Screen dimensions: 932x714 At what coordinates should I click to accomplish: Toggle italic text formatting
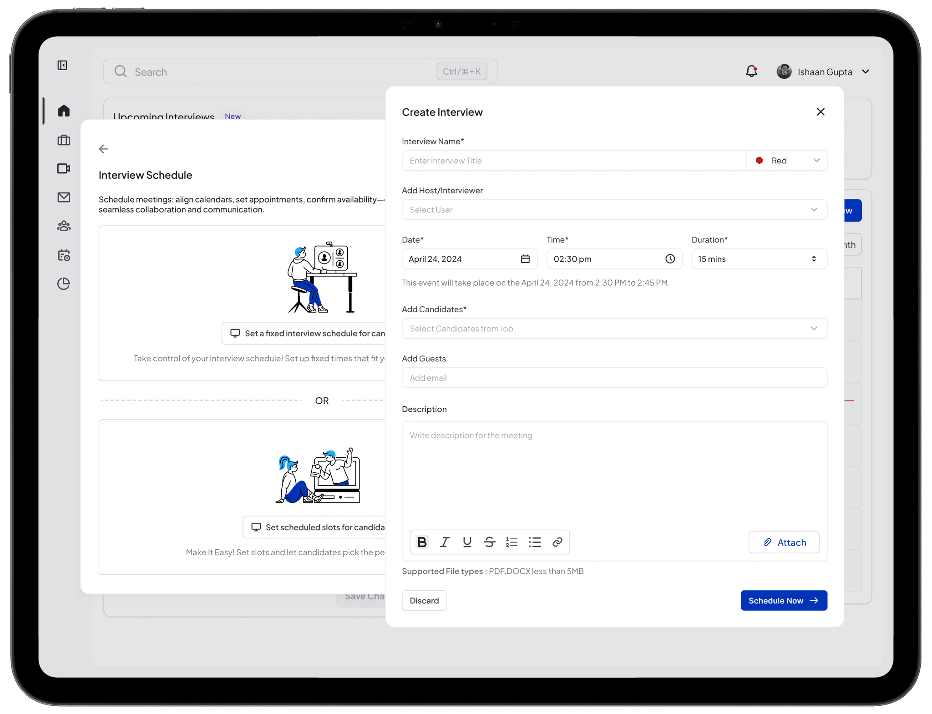(445, 542)
